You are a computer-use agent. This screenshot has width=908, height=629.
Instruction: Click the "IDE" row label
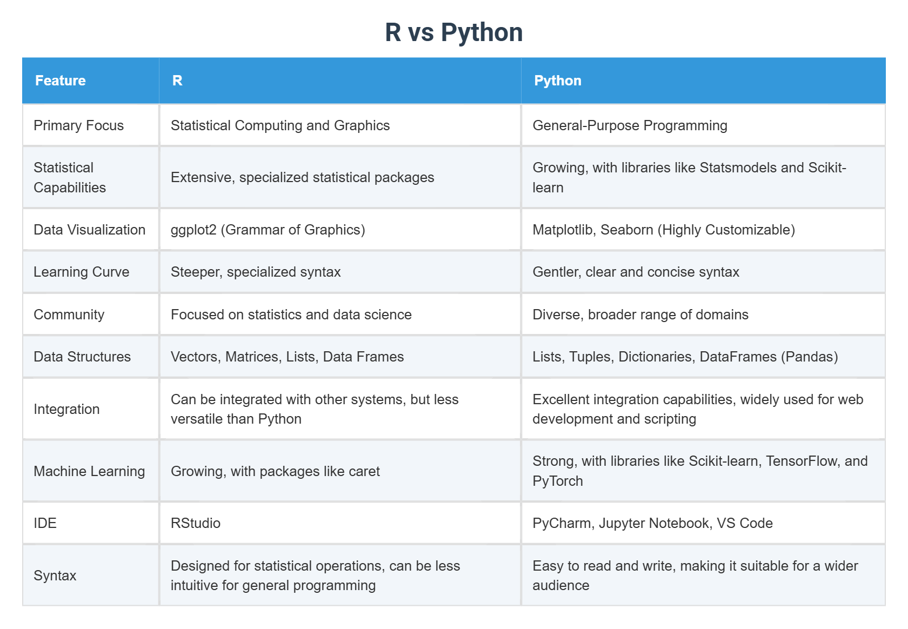pos(91,523)
